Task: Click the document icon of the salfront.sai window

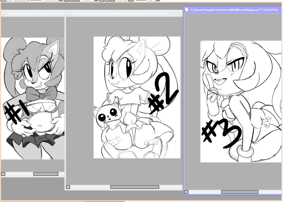Action: point(3,14)
